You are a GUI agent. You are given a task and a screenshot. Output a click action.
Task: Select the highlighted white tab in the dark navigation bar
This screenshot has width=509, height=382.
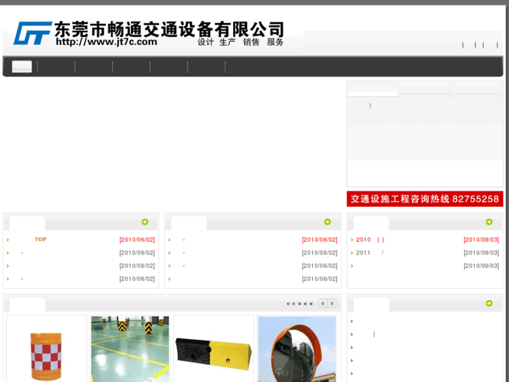22,67
